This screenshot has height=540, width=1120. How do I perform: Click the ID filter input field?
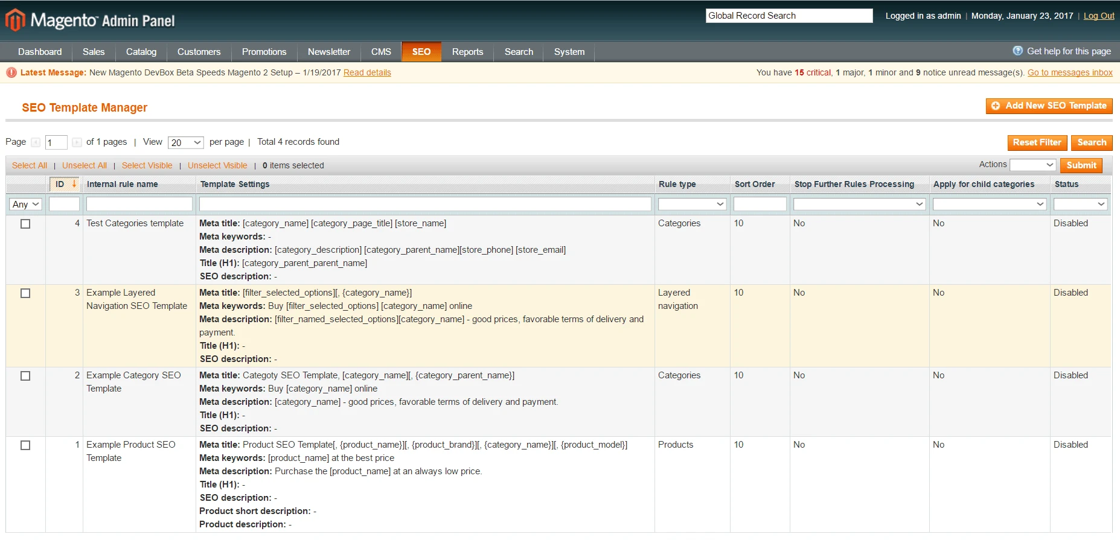point(64,204)
